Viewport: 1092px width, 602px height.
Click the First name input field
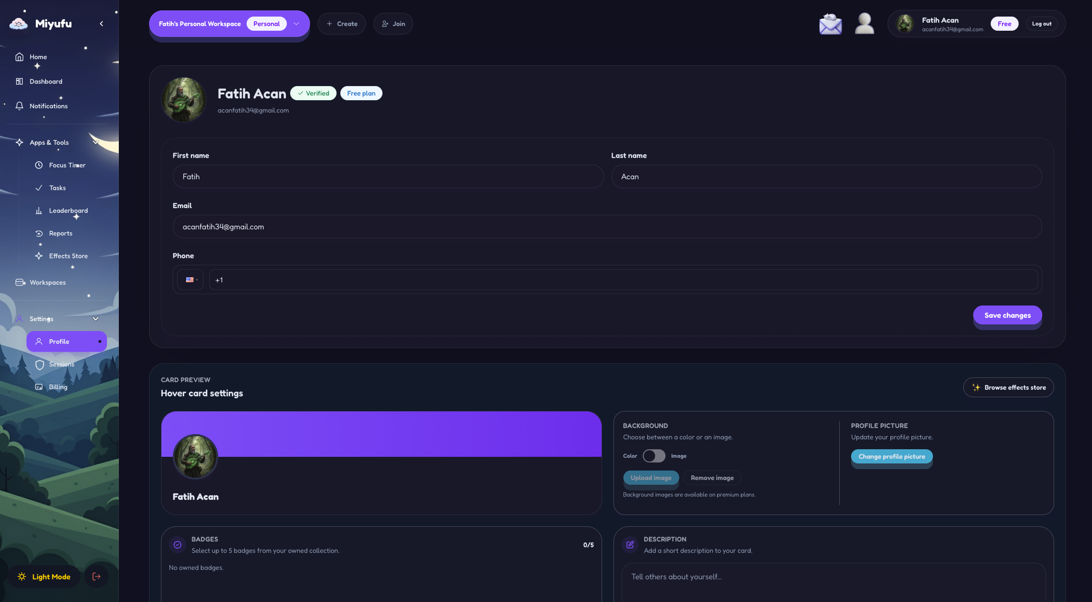(388, 176)
